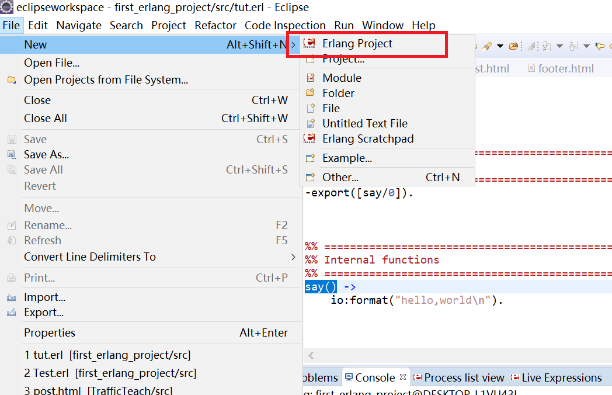Open the Edit menu
612x395 pixels.
tap(38, 25)
